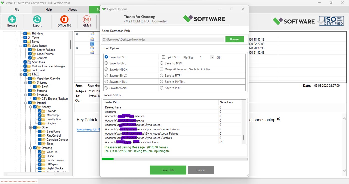Open the Browse tool on the toolbar
349x184 pixels.
click(12, 21)
